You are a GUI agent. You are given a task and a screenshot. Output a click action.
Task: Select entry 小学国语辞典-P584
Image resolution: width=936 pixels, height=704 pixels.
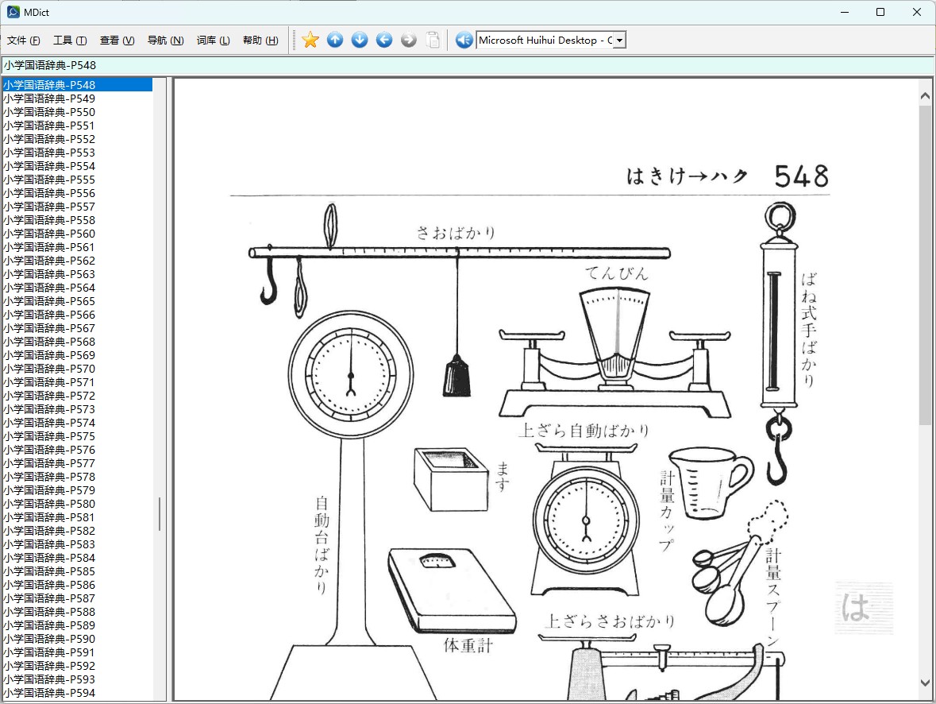[x=77, y=558]
